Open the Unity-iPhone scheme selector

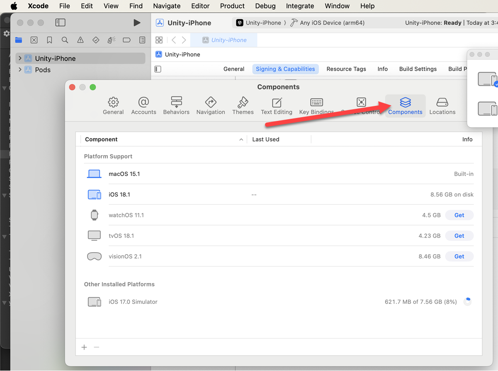259,23
